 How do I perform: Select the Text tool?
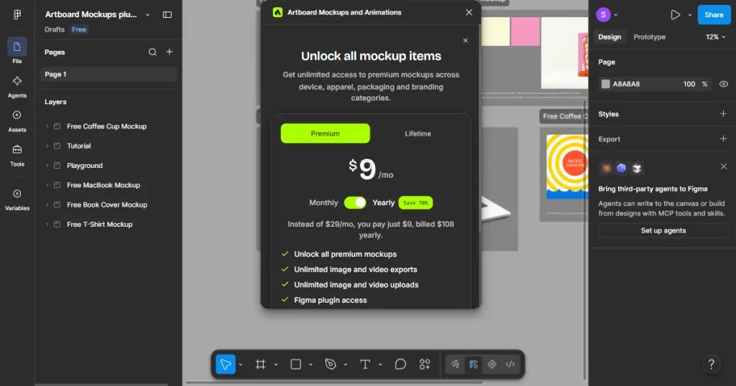365,364
